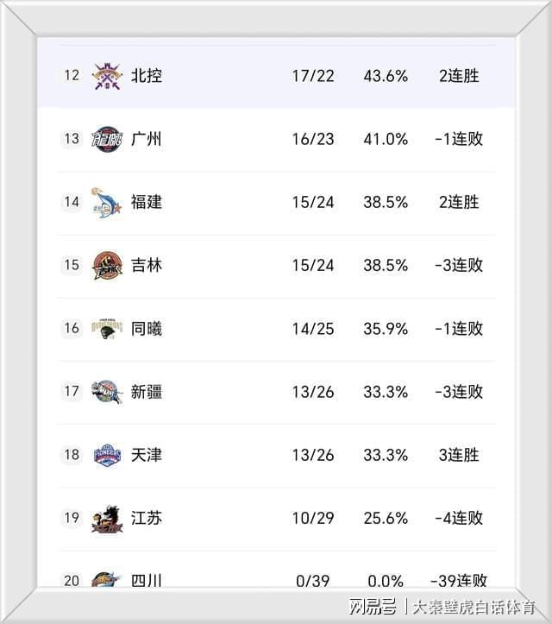Screen dimensions: 552x624
Task: Click the 同曦 team logo icon
Action: click(107, 329)
